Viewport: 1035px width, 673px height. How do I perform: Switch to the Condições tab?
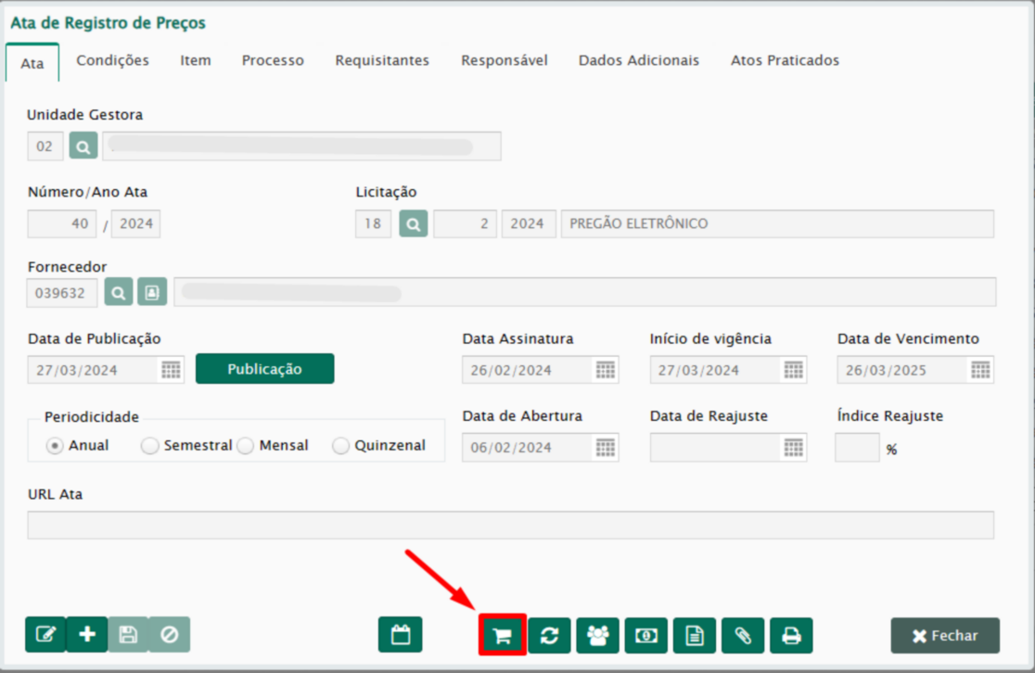(112, 60)
